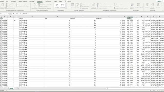The image size is (164, 92).
Task: Cancel the cell entry with X
Action: click(14, 14)
